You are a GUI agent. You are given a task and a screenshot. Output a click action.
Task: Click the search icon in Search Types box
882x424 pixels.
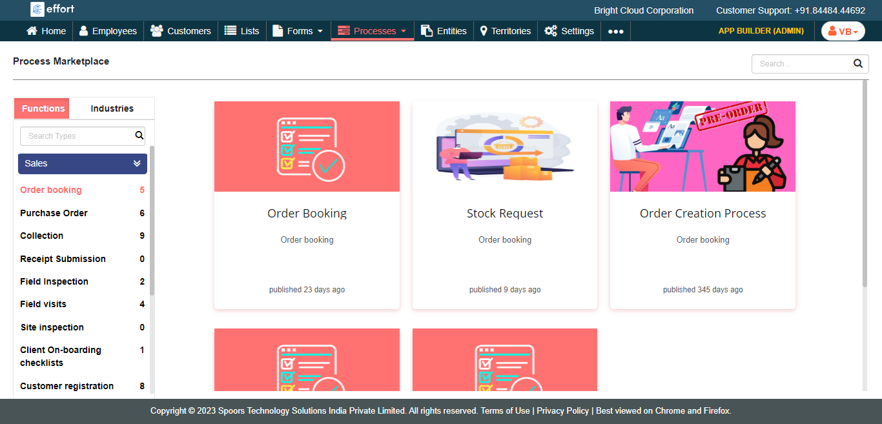point(139,136)
